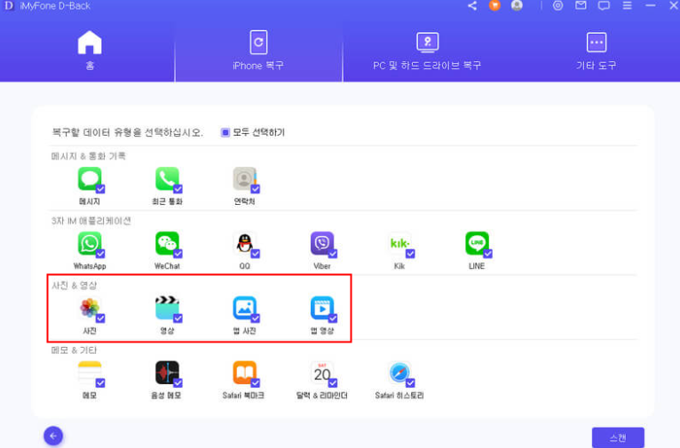Uncheck the 음성 메모 checkbox
Image resolution: width=680 pixels, height=448 pixels.
(x=178, y=382)
